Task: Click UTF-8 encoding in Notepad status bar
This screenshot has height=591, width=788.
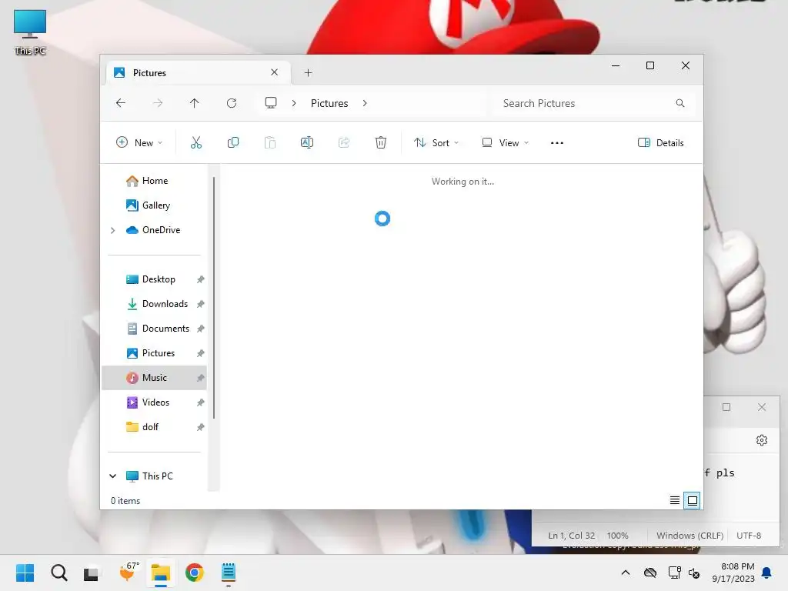Action: click(x=748, y=536)
